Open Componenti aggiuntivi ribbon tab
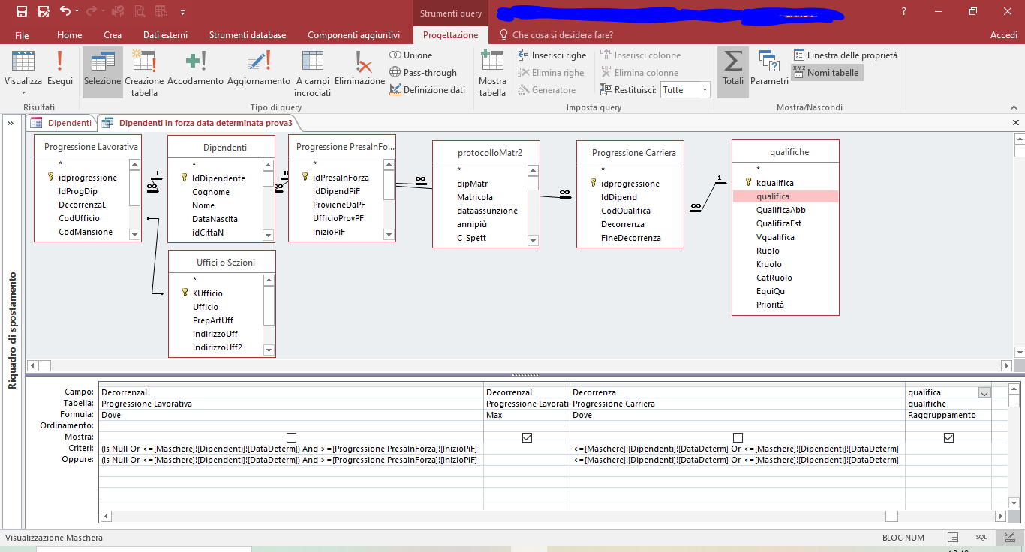 tap(353, 35)
